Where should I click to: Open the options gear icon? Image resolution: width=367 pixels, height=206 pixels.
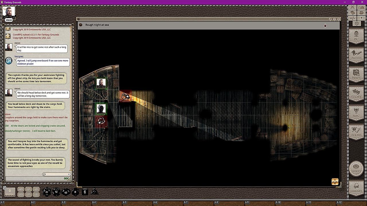click(x=357, y=23)
